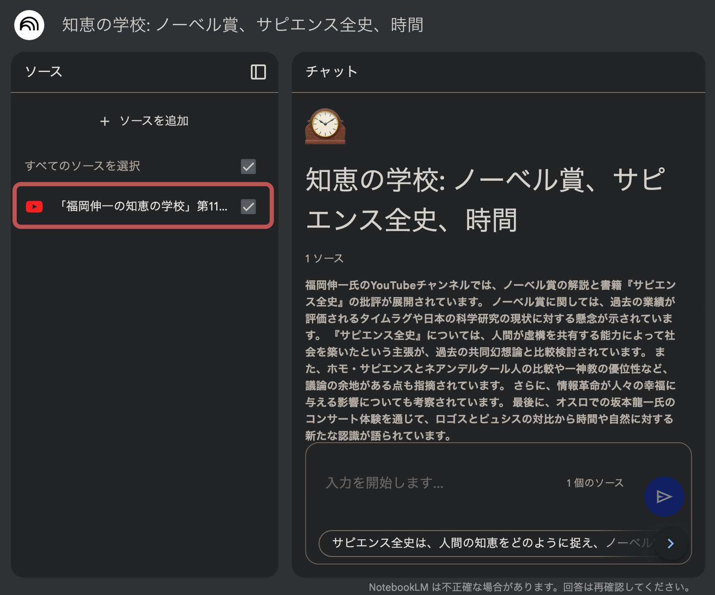Click the clock emoji above the notebook title
This screenshot has width=715, height=595.
[x=325, y=126]
